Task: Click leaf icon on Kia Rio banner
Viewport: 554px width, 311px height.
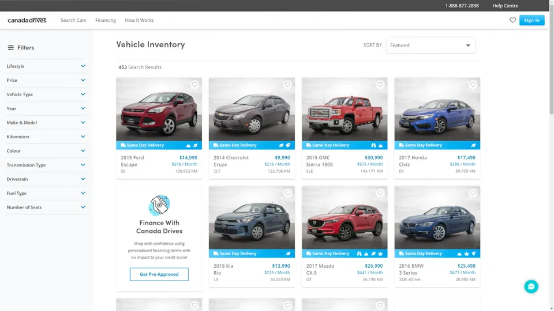Action: pos(288,253)
